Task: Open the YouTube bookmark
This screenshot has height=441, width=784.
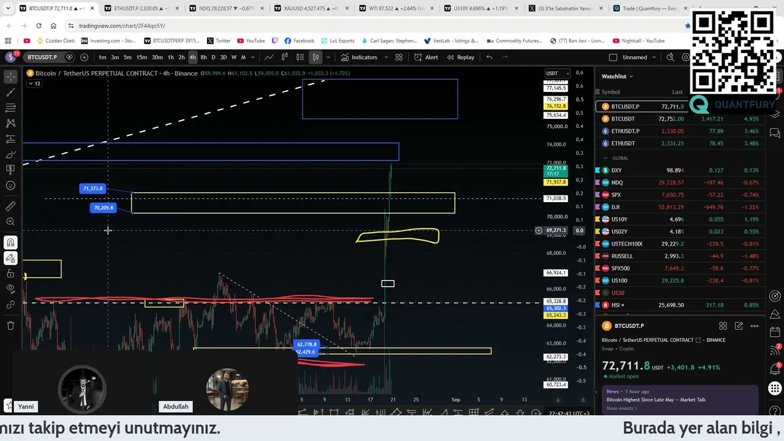Action: [x=251, y=41]
